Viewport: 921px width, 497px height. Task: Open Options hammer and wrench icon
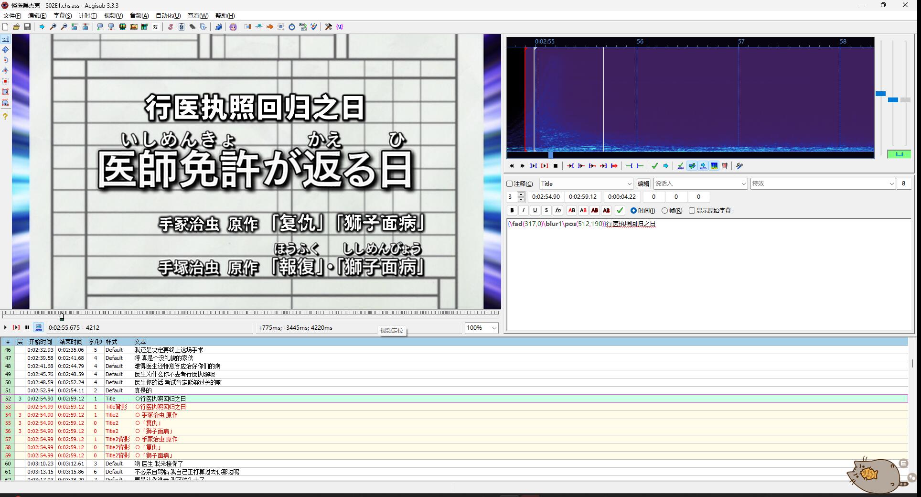click(329, 27)
